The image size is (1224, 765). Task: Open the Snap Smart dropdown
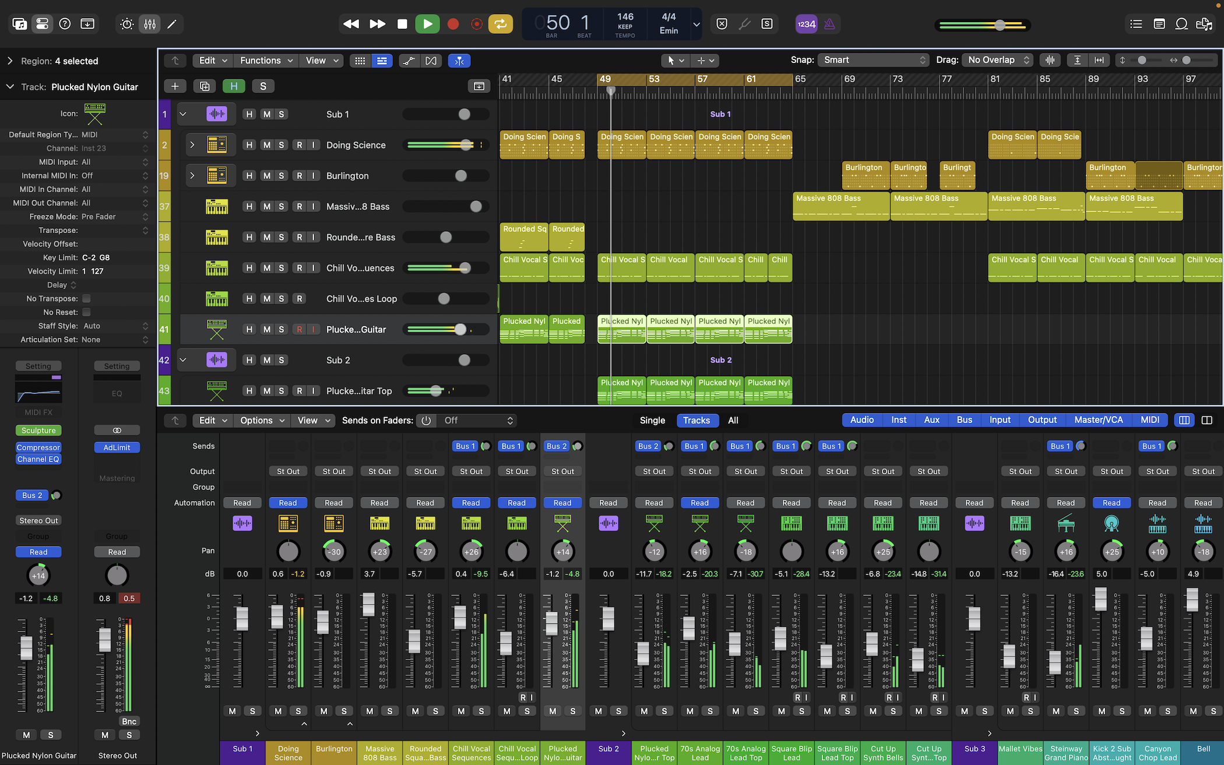click(x=873, y=60)
